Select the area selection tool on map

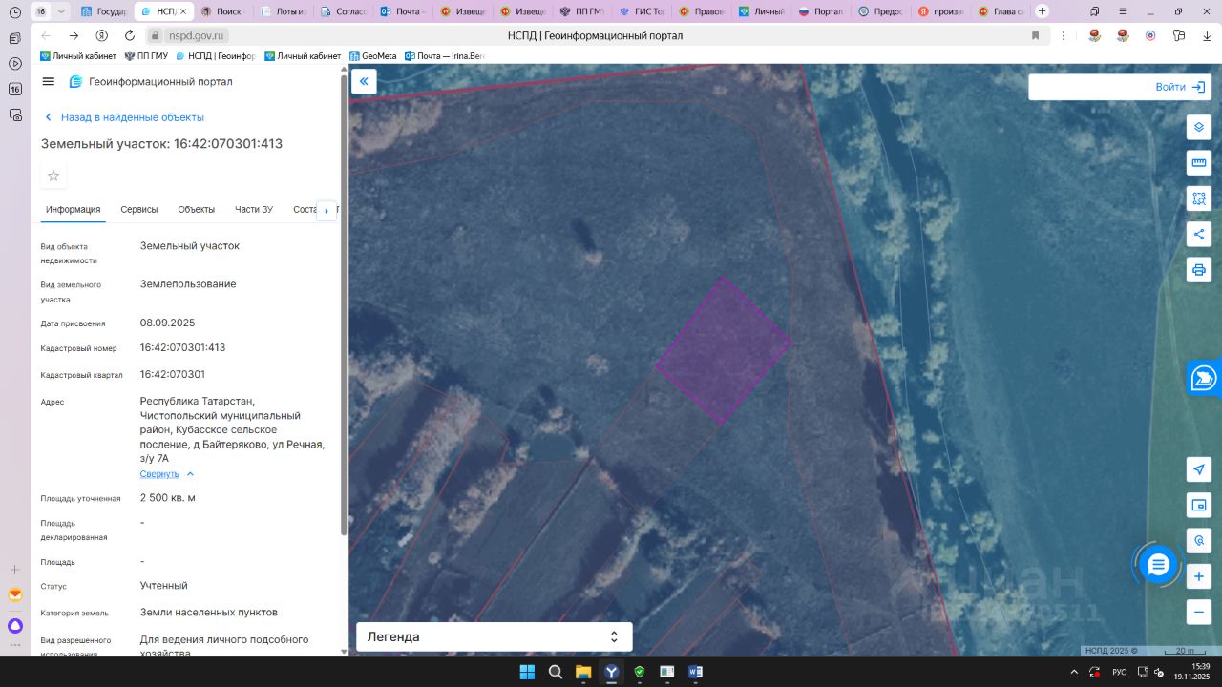[1199, 198]
